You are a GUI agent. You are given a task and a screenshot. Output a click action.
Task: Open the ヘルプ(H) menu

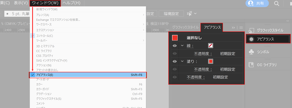coord(72,3)
